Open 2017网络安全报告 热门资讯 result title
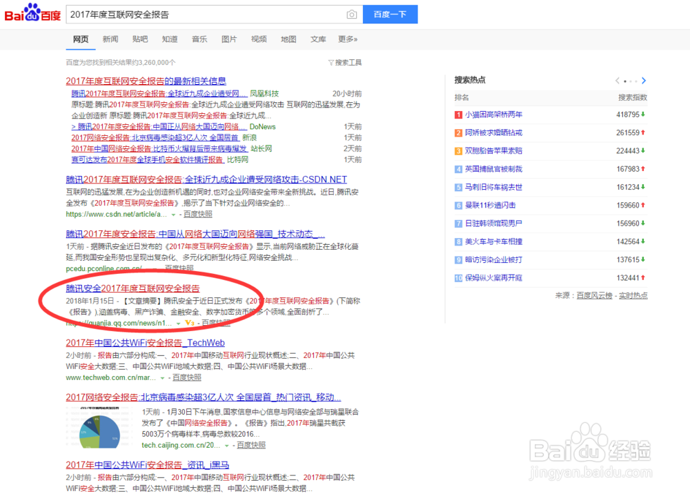690x496 pixels. click(204, 397)
